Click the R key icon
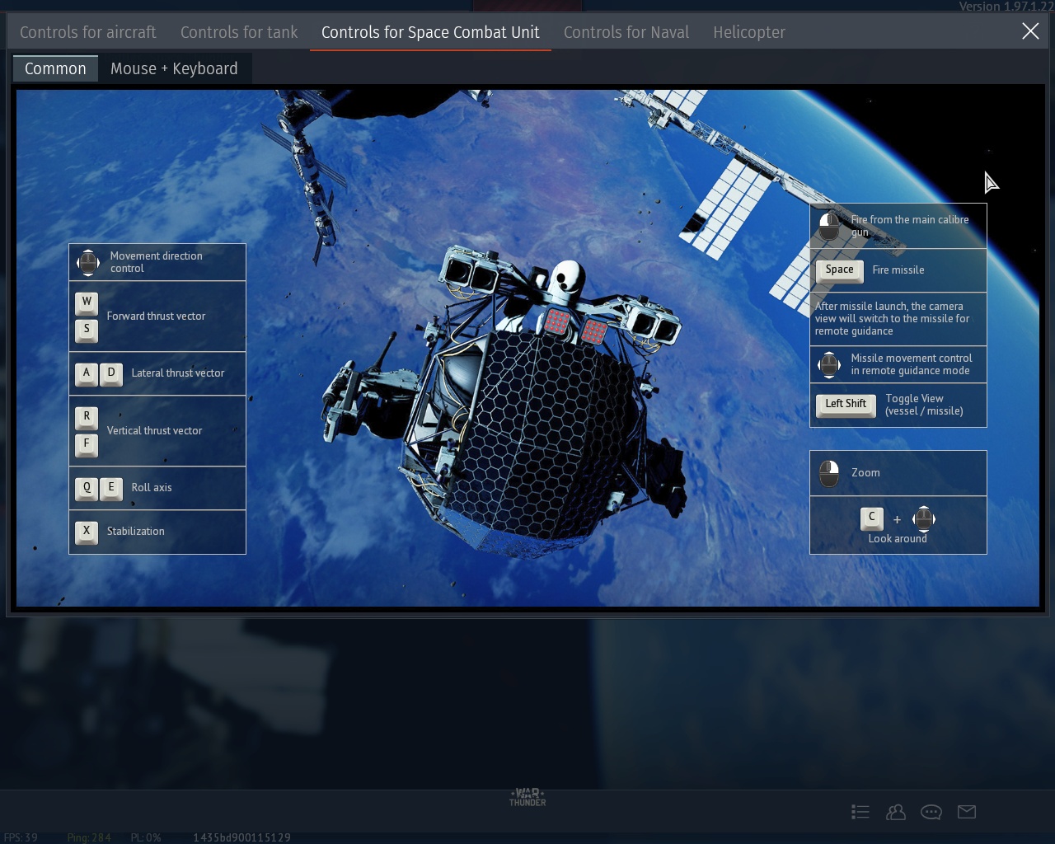1055x844 pixels. point(87,417)
